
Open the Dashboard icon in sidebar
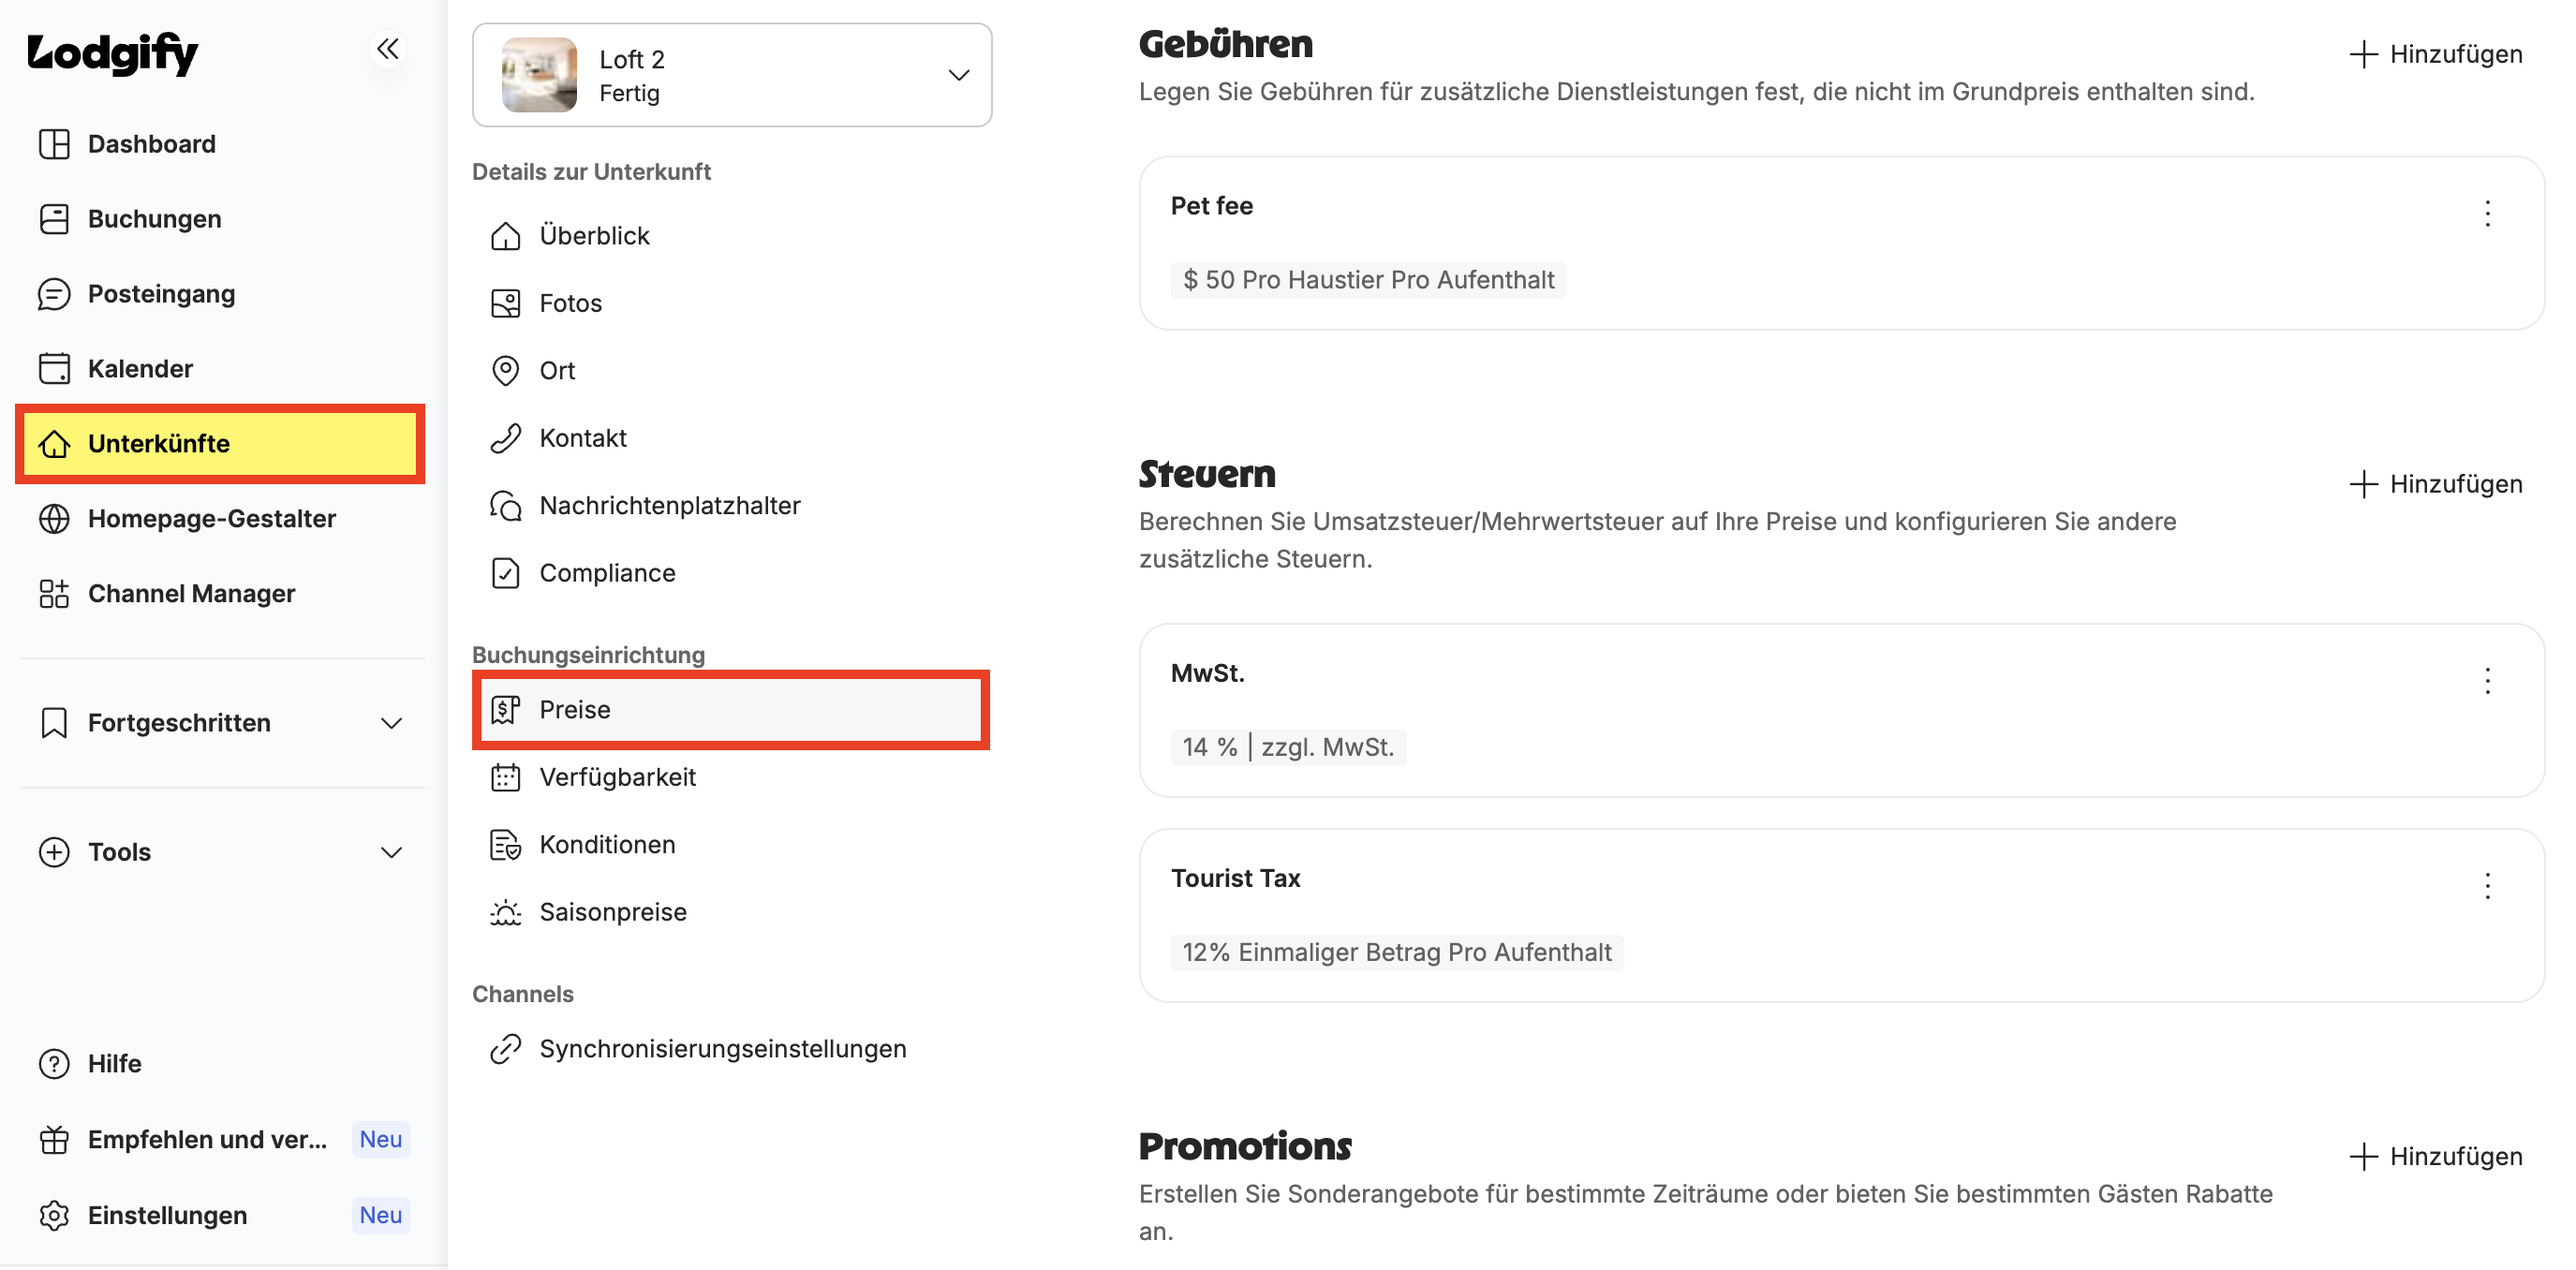pos(54,144)
